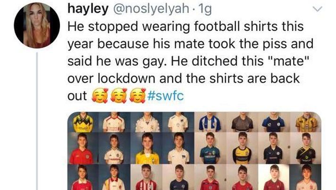View the yellow Brazil-style shirt photo
This screenshot has height=190, width=336.
pos(147,148)
